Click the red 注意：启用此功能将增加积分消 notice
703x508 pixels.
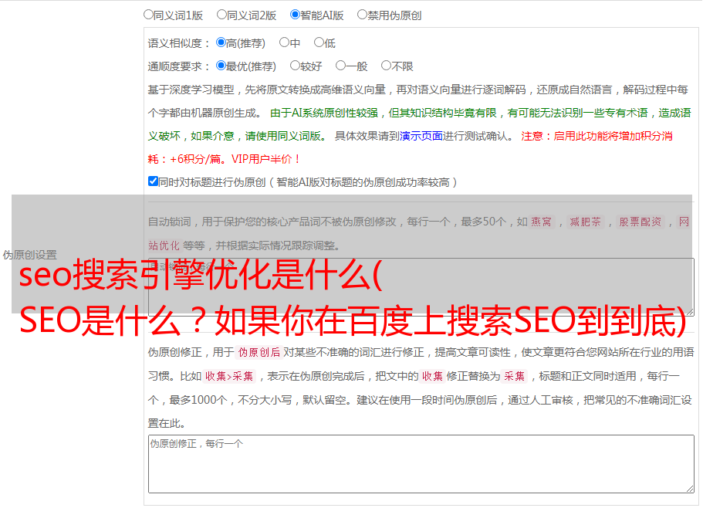[597, 136]
